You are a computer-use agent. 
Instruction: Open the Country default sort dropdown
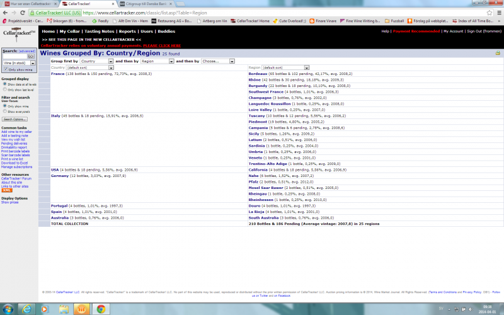click(x=89, y=67)
